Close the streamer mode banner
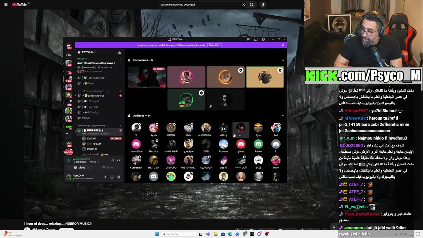 pyautogui.click(x=283, y=45)
